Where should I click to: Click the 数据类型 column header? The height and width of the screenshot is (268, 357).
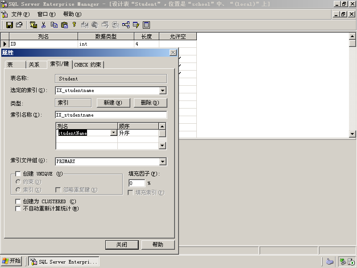(106, 37)
